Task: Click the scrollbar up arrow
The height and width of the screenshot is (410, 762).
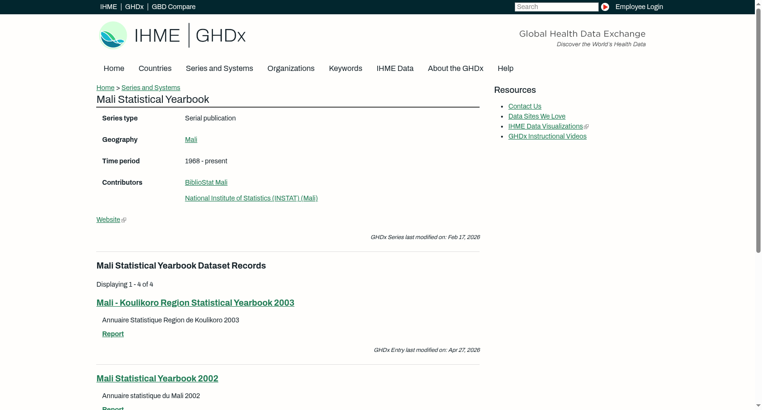Action: click(758, 4)
